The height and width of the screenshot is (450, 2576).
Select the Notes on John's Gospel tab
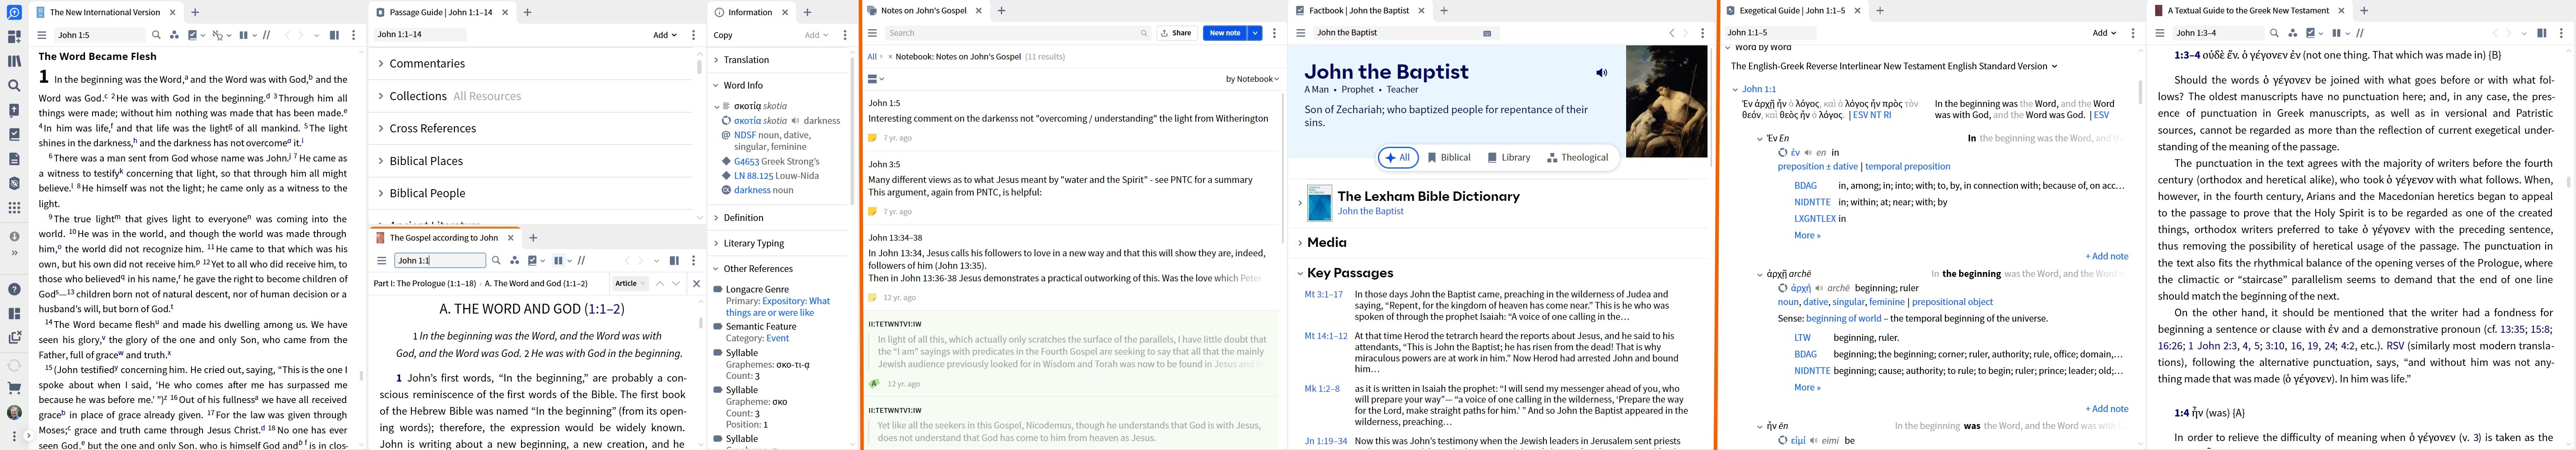click(924, 11)
